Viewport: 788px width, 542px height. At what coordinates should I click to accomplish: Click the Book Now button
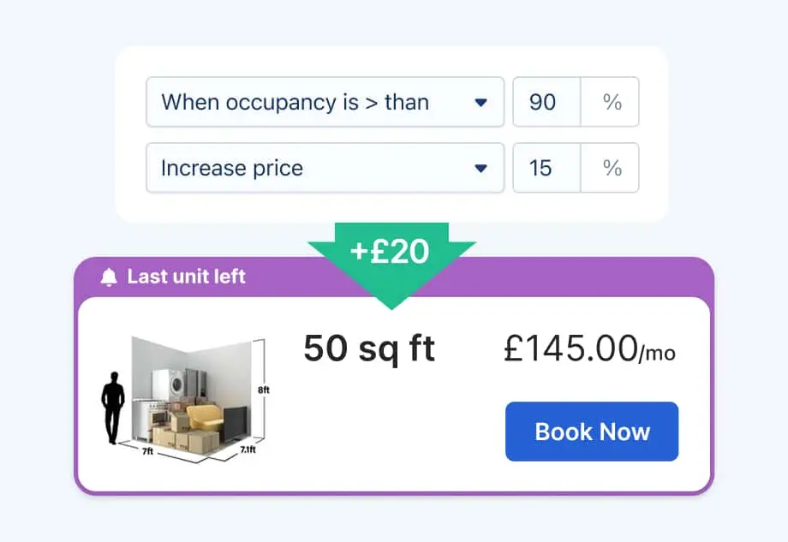click(591, 432)
